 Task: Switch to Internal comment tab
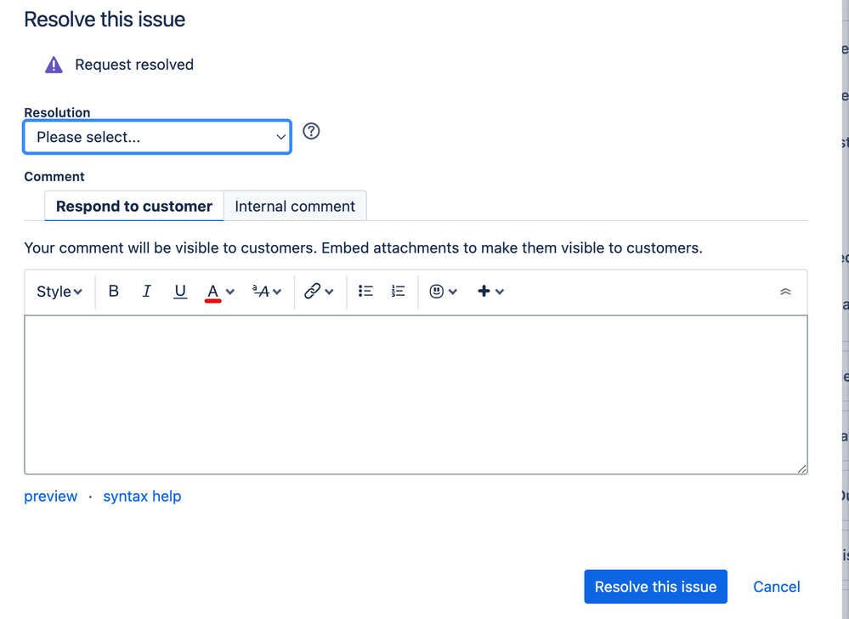pos(295,207)
